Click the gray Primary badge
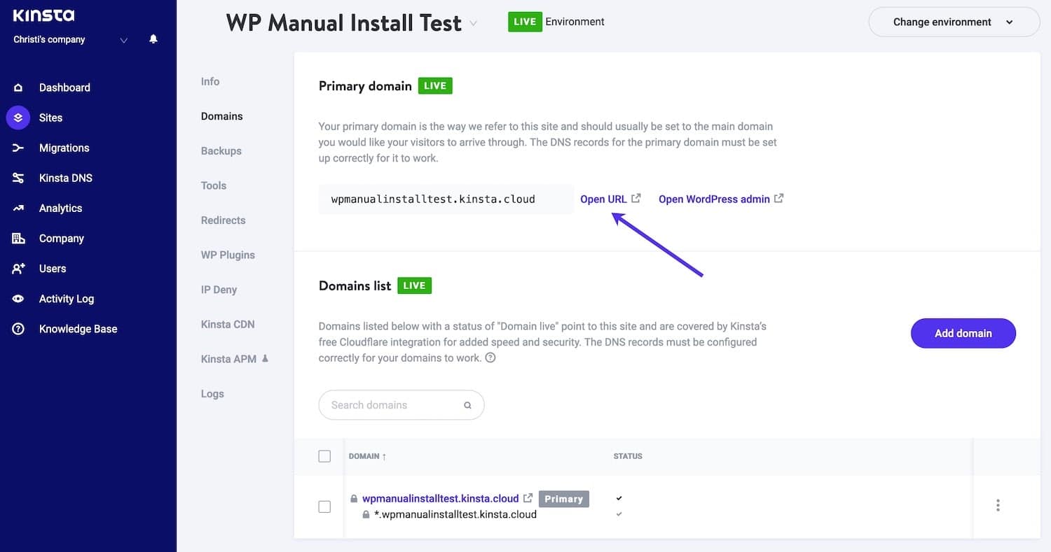1051x552 pixels. 564,499
